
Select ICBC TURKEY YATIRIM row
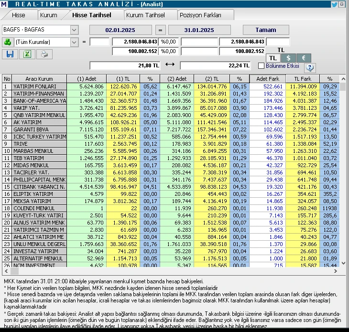171,137
